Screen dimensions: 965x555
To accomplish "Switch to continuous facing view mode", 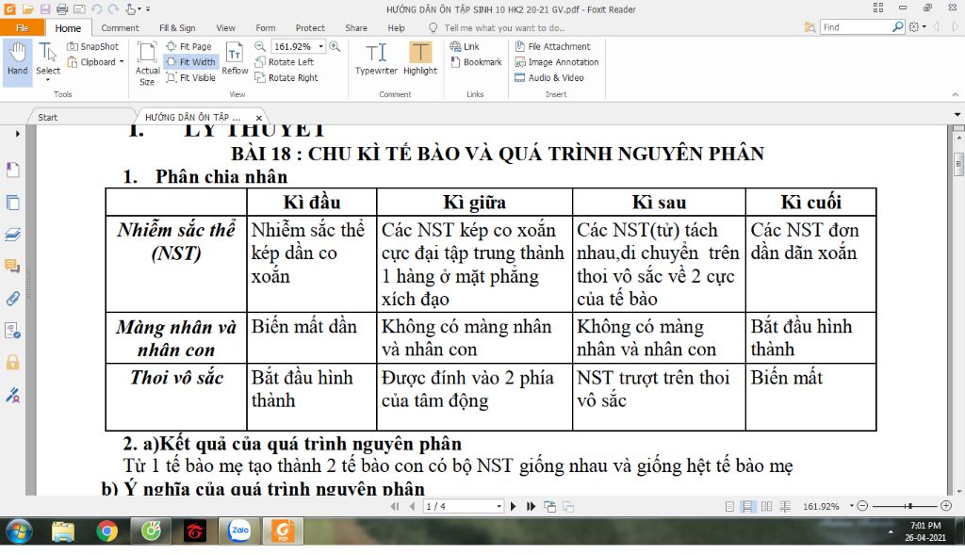I will point(785,506).
